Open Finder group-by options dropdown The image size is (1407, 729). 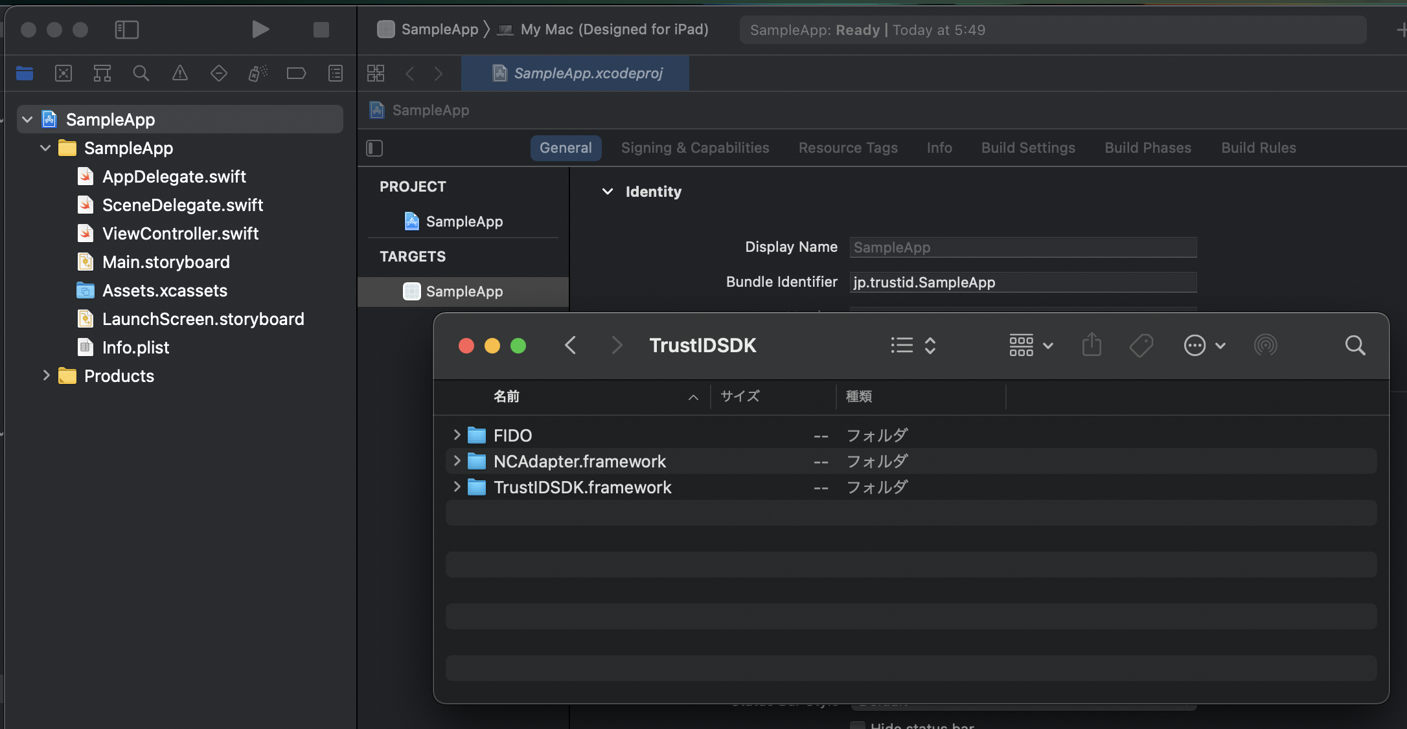click(1031, 345)
